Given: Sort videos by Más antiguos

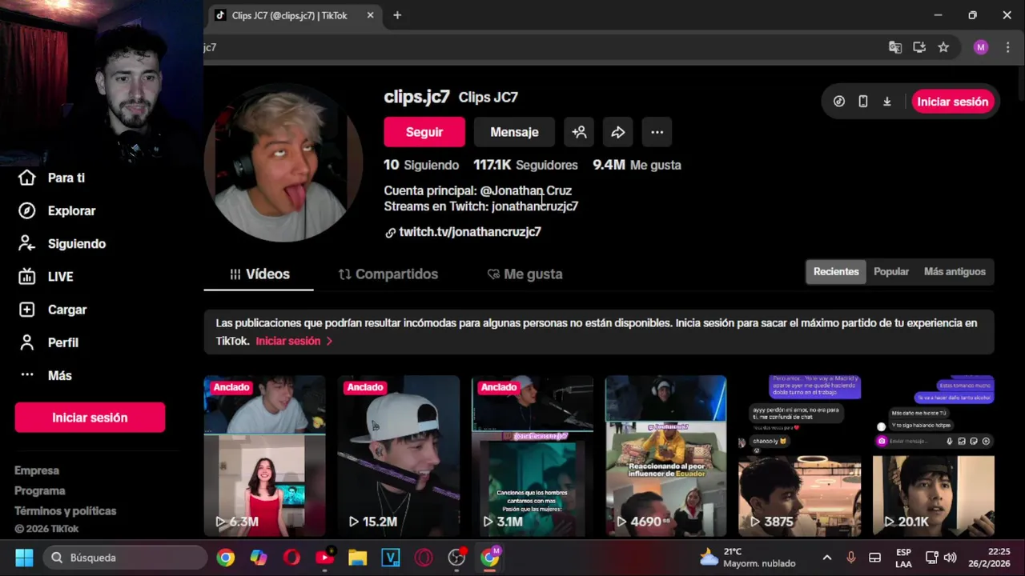Looking at the screenshot, I should click(955, 271).
